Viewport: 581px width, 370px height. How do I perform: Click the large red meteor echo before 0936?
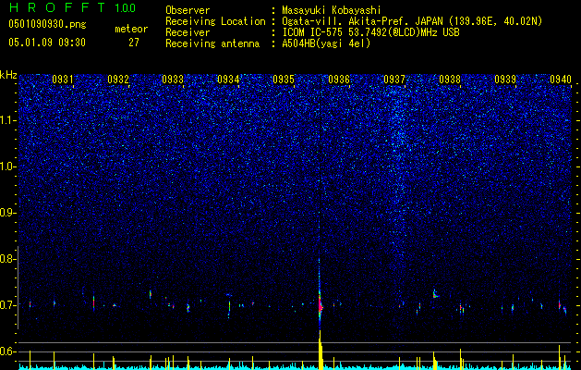point(320,305)
